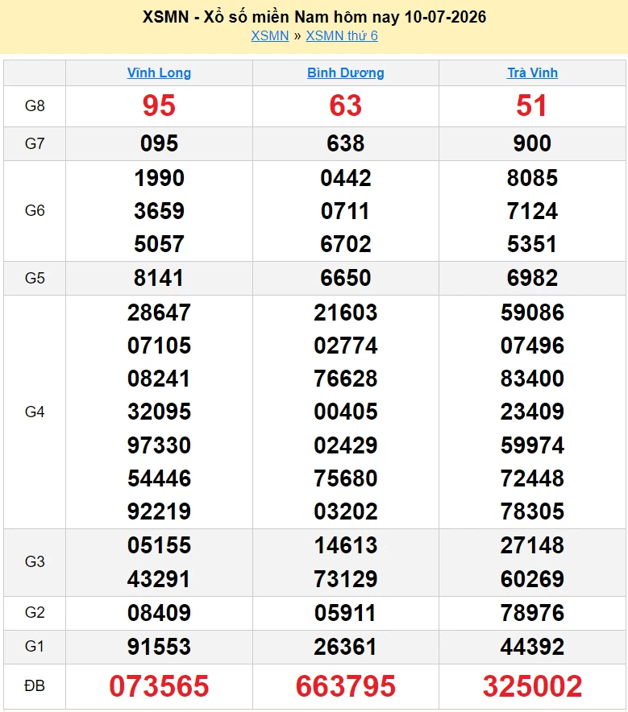Click G3 number 27148
Image resolution: width=628 pixels, height=712 pixels.
[532, 545]
